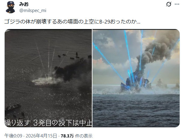Click the tweet text mentioning B-29
This screenshot has width=184, height=139.
click(72, 22)
